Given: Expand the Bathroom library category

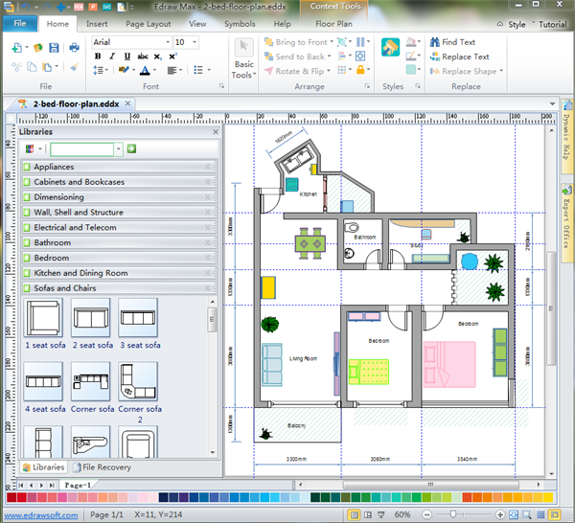Looking at the screenshot, I should click(x=53, y=242).
